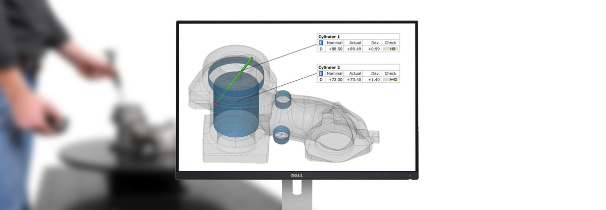Image resolution: width=606 pixels, height=210 pixels.
Task: Select the green axis line in the 3D model
Action: point(235,81)
